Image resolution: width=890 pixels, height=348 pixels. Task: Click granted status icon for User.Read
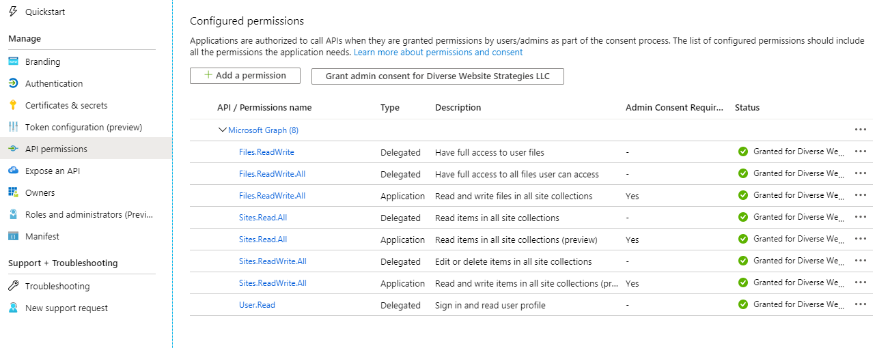pos(743,304)
